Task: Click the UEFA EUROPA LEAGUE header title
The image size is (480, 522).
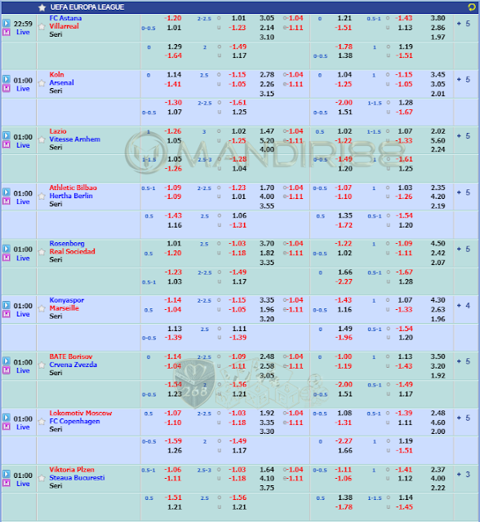Action: click(x=87, y=7)
